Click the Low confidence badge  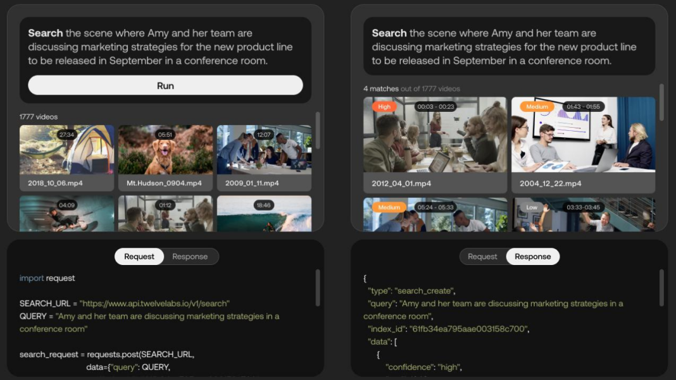532,207
